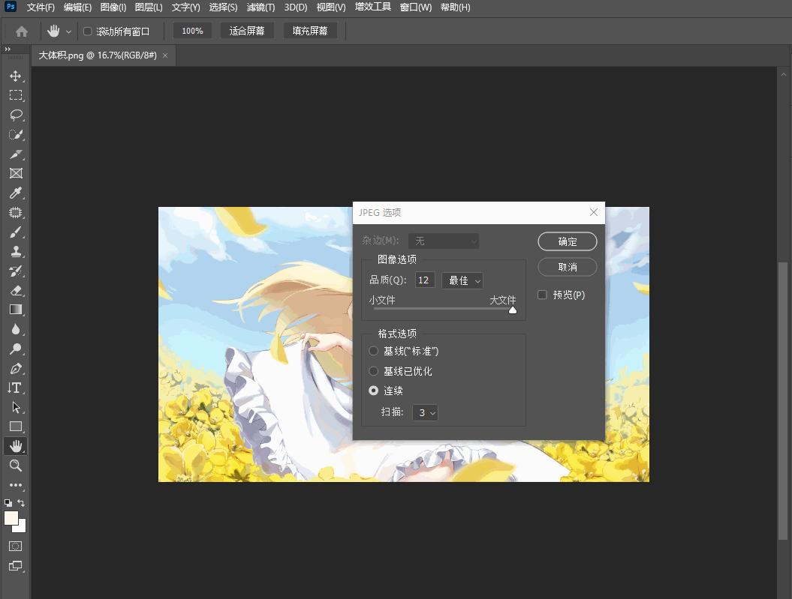The height and width of the screenshot is (599, 792).
Task: Open the 扫描 dropdown showing 3
Action: pyautogui.click(x=425, y=412)
